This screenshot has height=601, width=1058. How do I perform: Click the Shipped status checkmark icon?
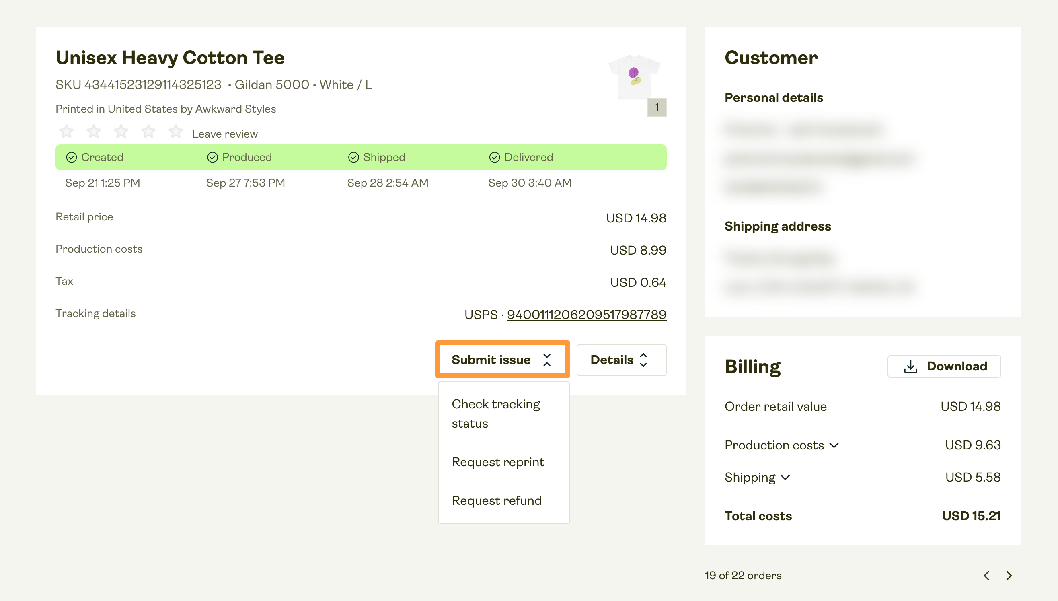[x=353, y=157]
